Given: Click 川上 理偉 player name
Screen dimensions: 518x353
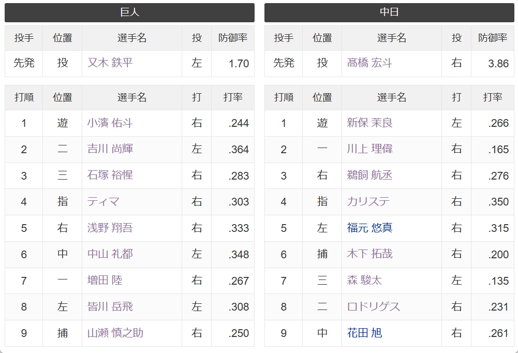Looking at the screenshot, I should tap(369, 149).
